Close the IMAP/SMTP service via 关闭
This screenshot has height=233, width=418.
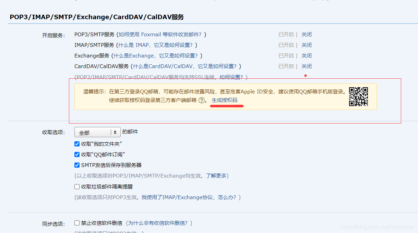coord(307,45)
